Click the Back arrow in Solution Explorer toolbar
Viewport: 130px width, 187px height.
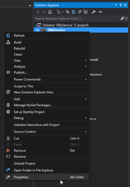coord(38,12)
